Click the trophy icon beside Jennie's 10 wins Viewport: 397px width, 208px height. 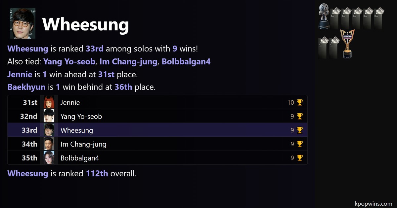click(x=300, y=102)
